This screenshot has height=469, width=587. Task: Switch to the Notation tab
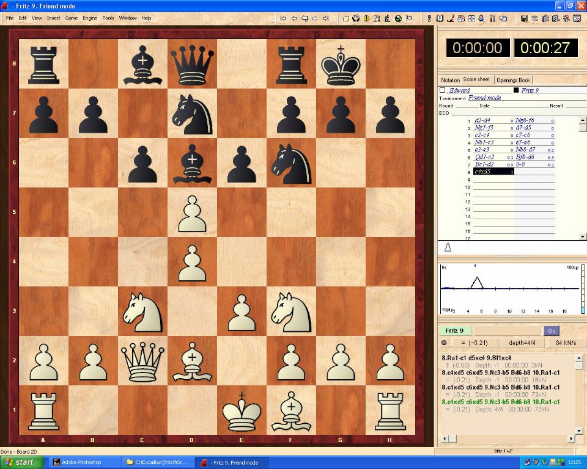pos(451,80)
